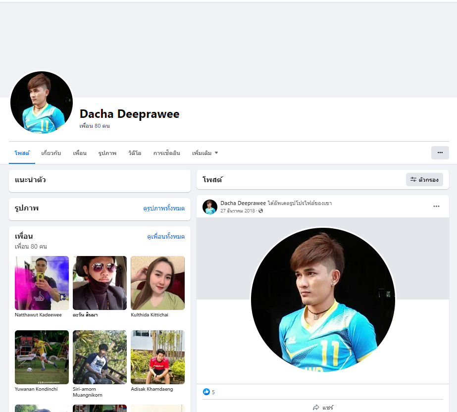Switch to the เกี่ยวกับ tab

pos(51,153)
